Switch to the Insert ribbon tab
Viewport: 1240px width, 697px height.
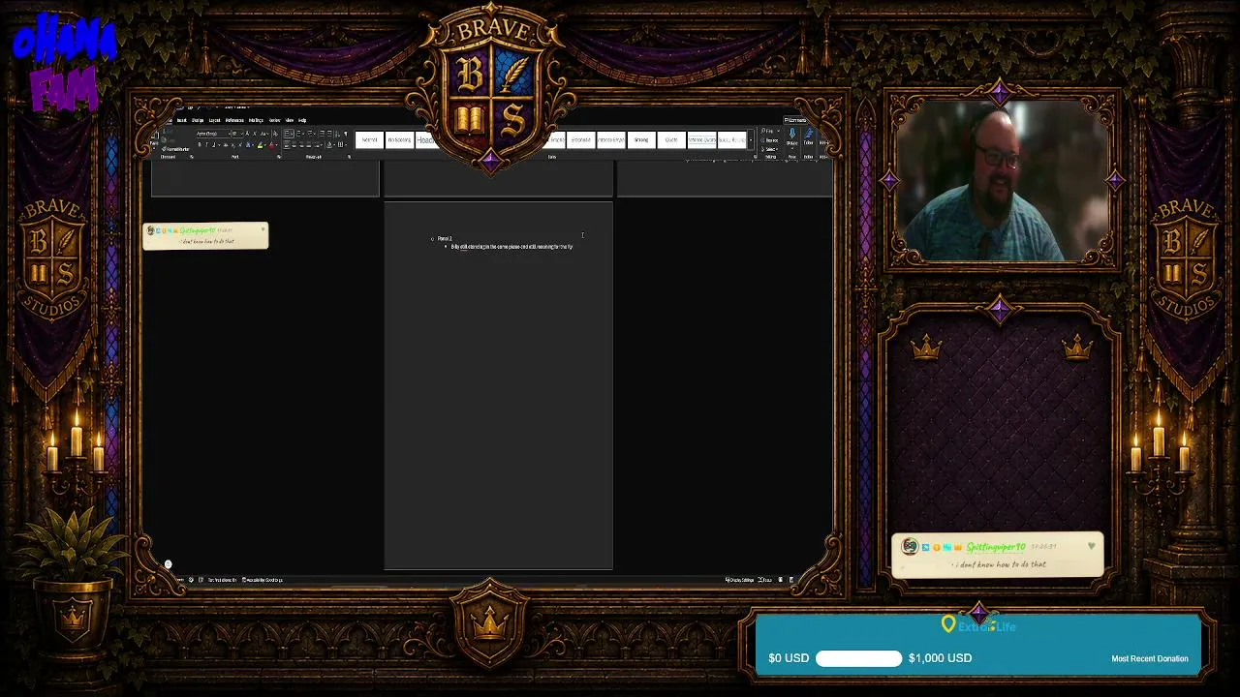pos(181,120)
